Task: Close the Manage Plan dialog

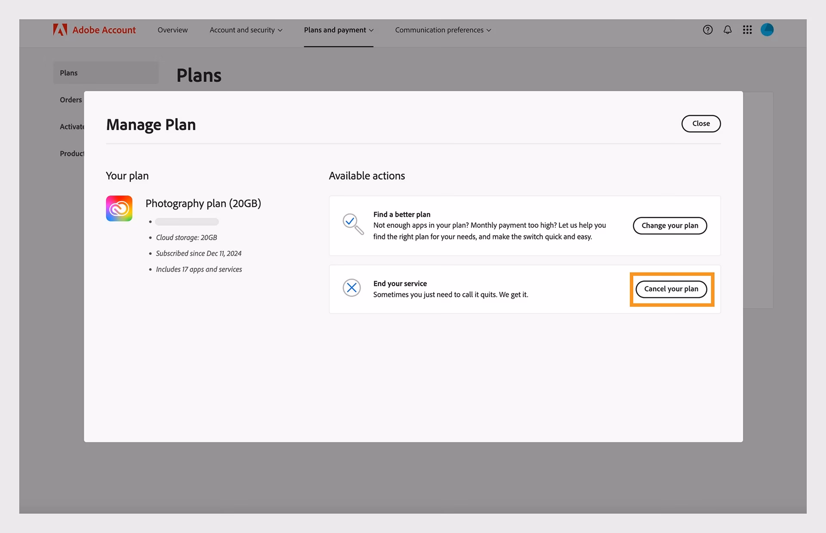Action: pyautogui.click(x=701, y=123)
